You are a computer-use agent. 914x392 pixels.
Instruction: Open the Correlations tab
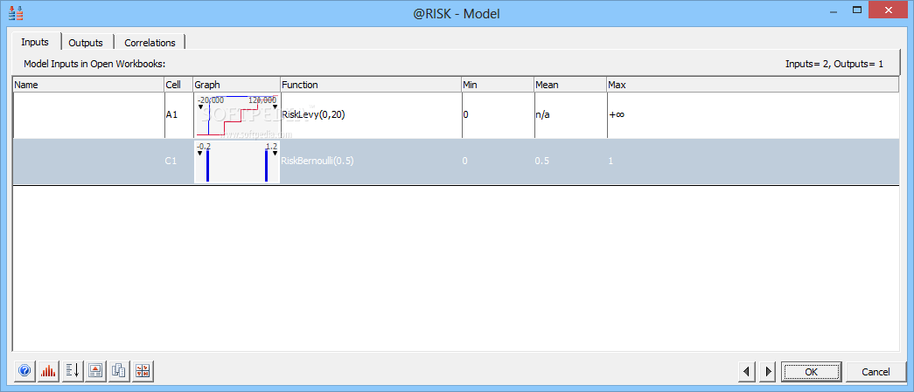(x=150, y=43)
